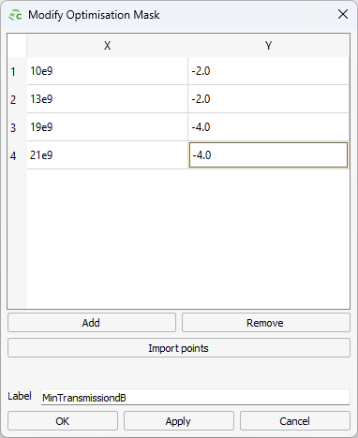Viewport: 358px width, 438px height.
Task: Click the Y cell in row 3
Action: [268, 127]
